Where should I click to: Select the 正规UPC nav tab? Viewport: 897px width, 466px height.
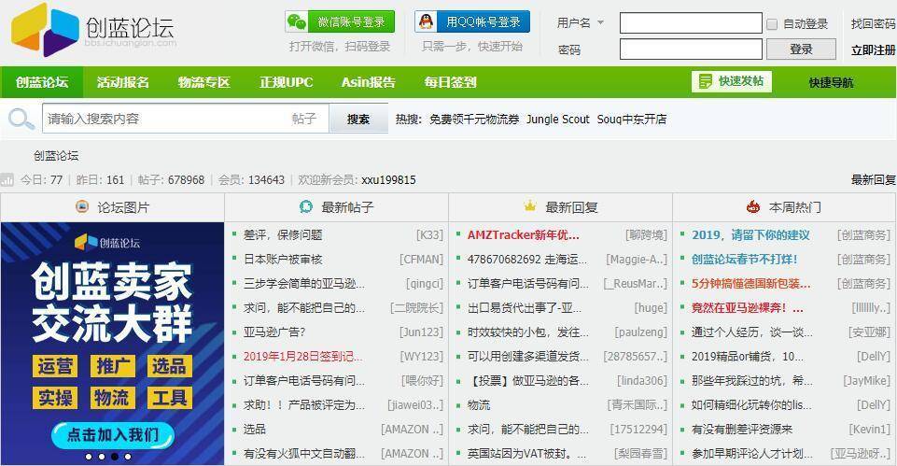pos(286,82)
